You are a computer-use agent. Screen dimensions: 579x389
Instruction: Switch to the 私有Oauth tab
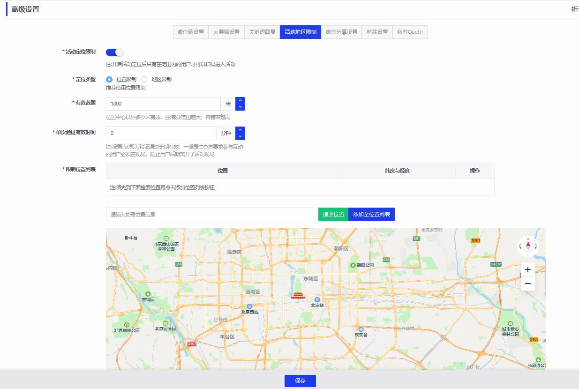(410, 32)
